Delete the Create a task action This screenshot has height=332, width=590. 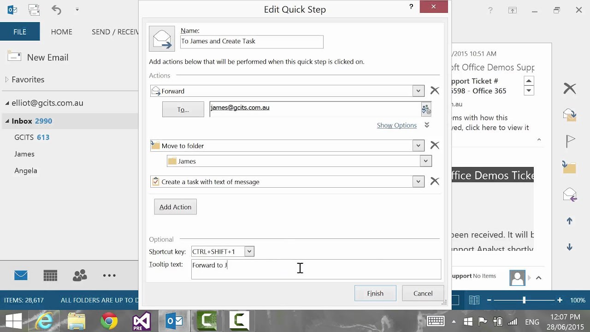[x=435, y=181]
